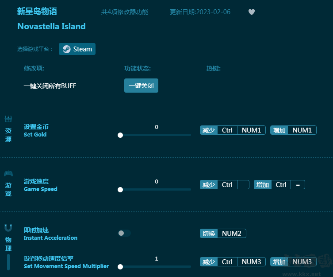Click the NUM2 key box
Image resolution: width=333 pixels, height=277 pixels.
pos(232,234)
